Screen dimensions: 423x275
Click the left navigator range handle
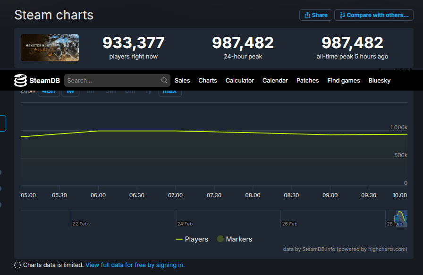click(396, 218)
